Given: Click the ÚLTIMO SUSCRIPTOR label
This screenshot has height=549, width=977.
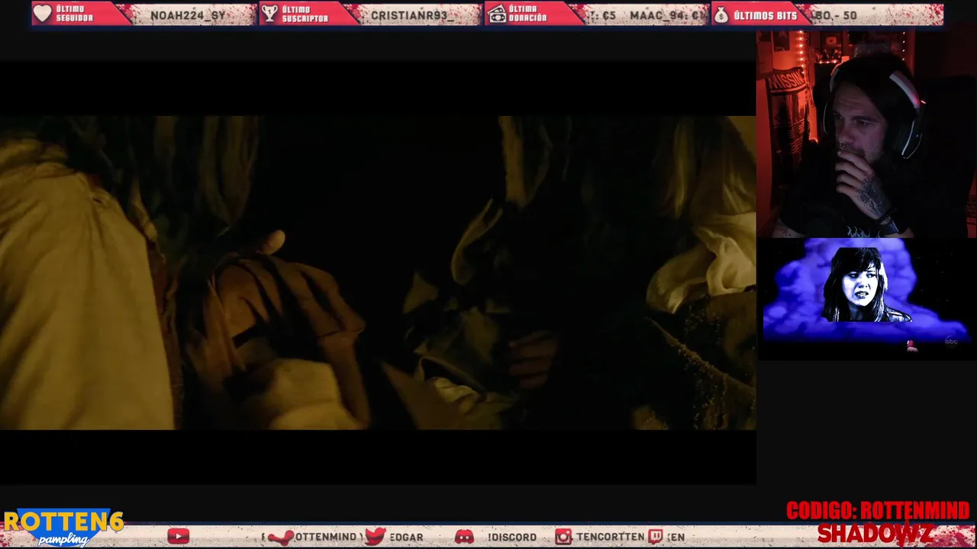Looking at the screenshot, I should (305, 14).
